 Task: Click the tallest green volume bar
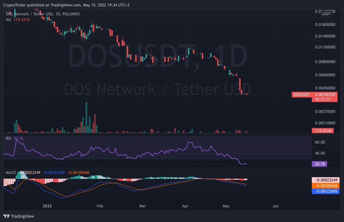pyautogui.click(x=86, y=118)
